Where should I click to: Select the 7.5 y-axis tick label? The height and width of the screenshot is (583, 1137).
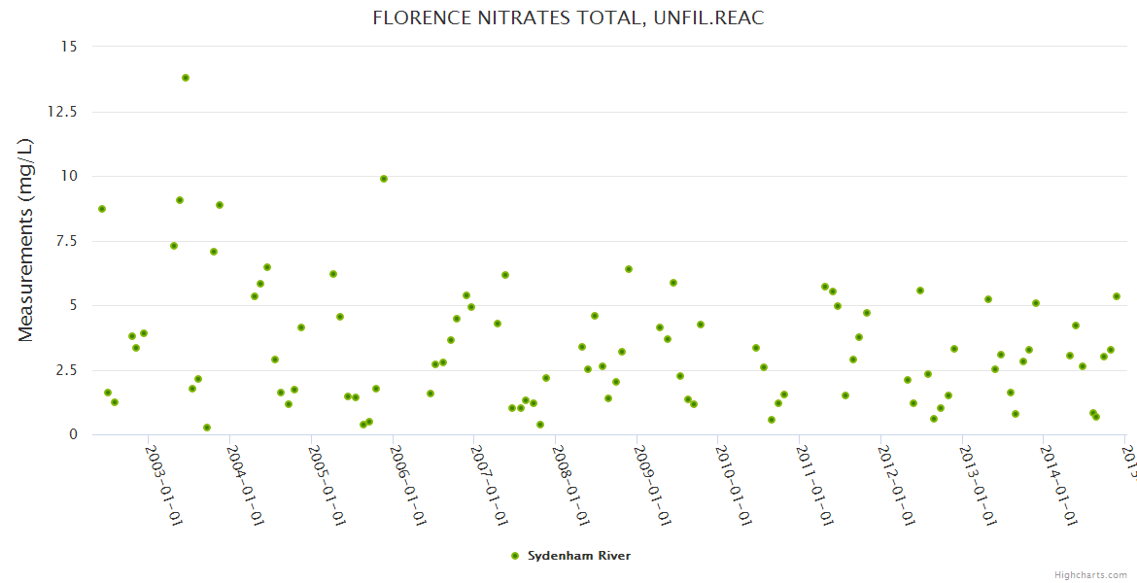coord(68,241)
